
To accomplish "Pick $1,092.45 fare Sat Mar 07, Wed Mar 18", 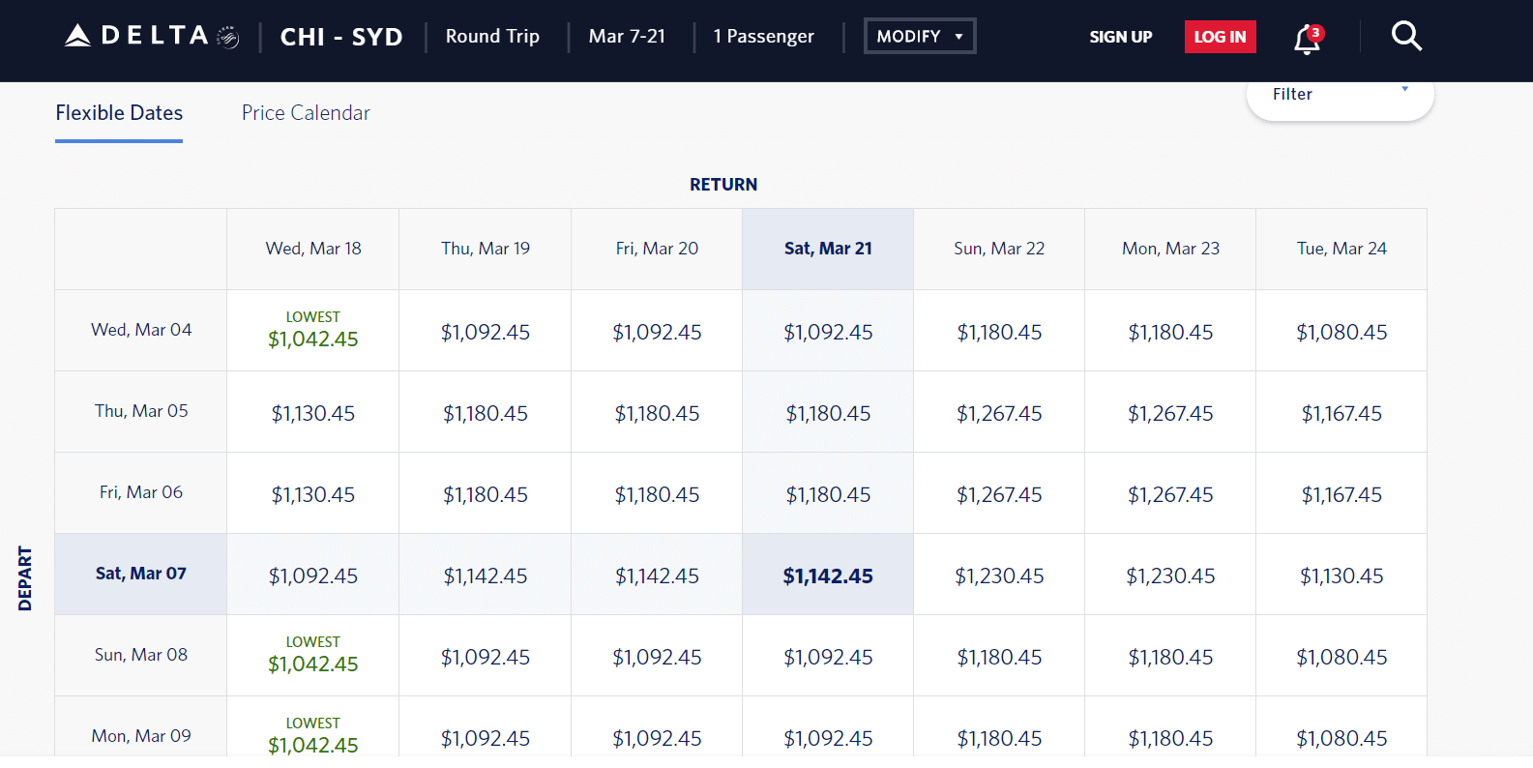I will (313, 576).
